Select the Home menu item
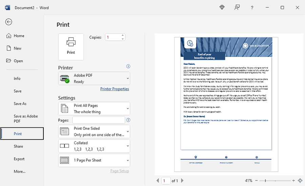The height and width of the screenshot is (186, 305). [22, 36]
